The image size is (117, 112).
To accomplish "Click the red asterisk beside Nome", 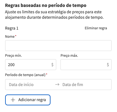I will (16, 36).
